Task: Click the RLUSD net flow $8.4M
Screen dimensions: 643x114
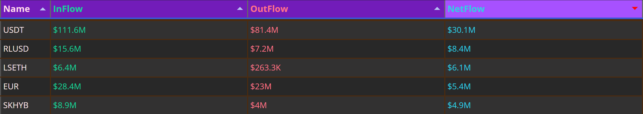Action: (x=459, y=49)
